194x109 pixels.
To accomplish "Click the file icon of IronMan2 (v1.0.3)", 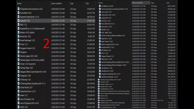I will (100, 6).
